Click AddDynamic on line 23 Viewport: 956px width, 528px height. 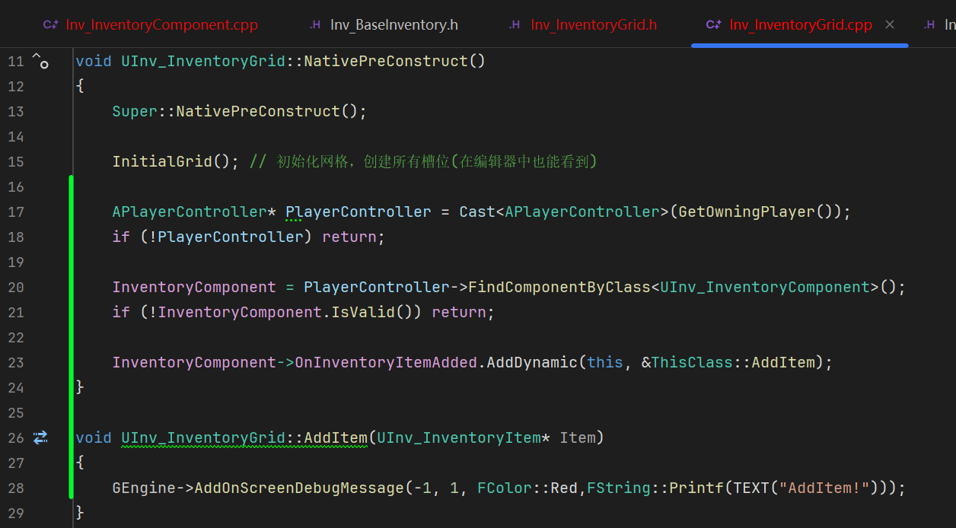pyautogui.click(x=532, y=362)
